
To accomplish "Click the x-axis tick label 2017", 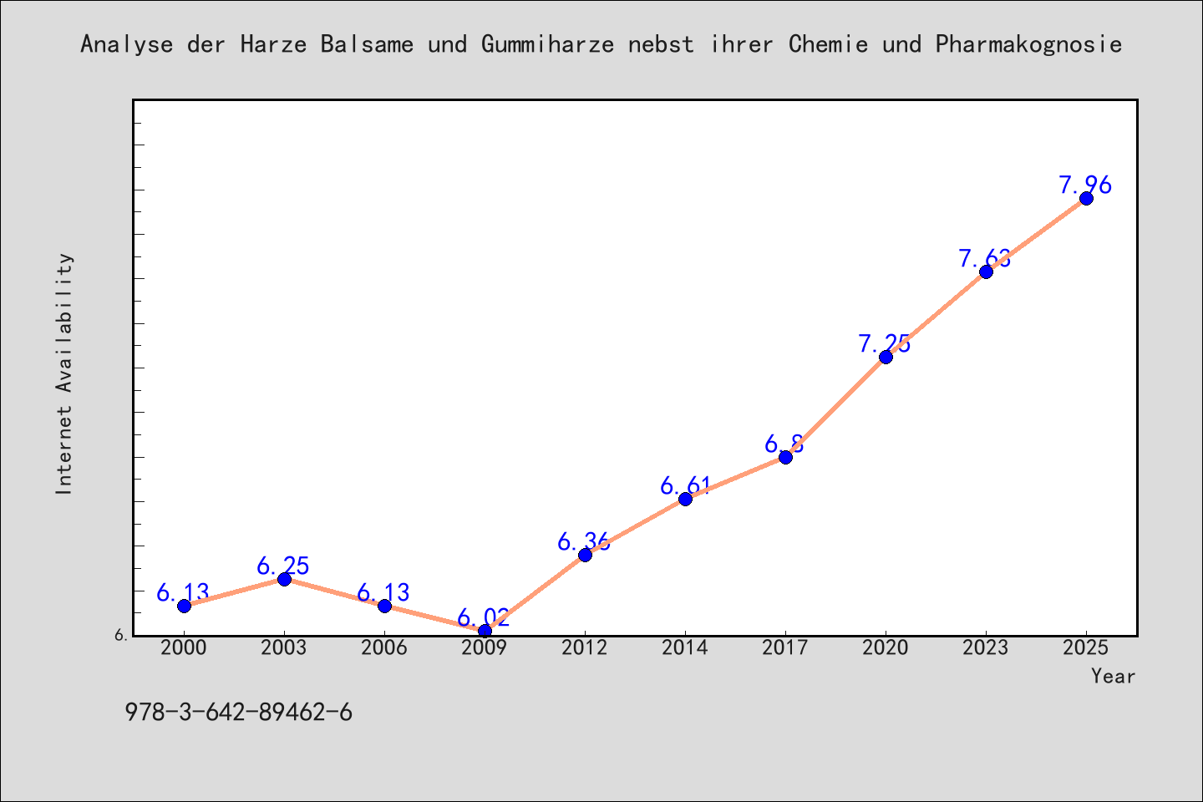I will pyautogui.click(x=785, y=648).
